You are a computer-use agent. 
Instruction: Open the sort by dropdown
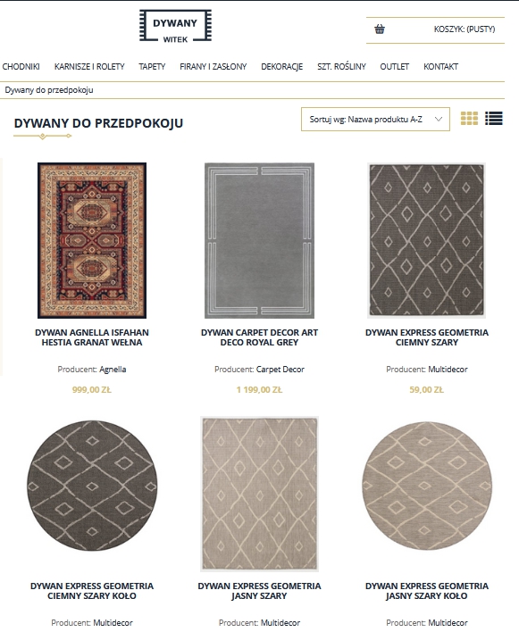[375, 120]
